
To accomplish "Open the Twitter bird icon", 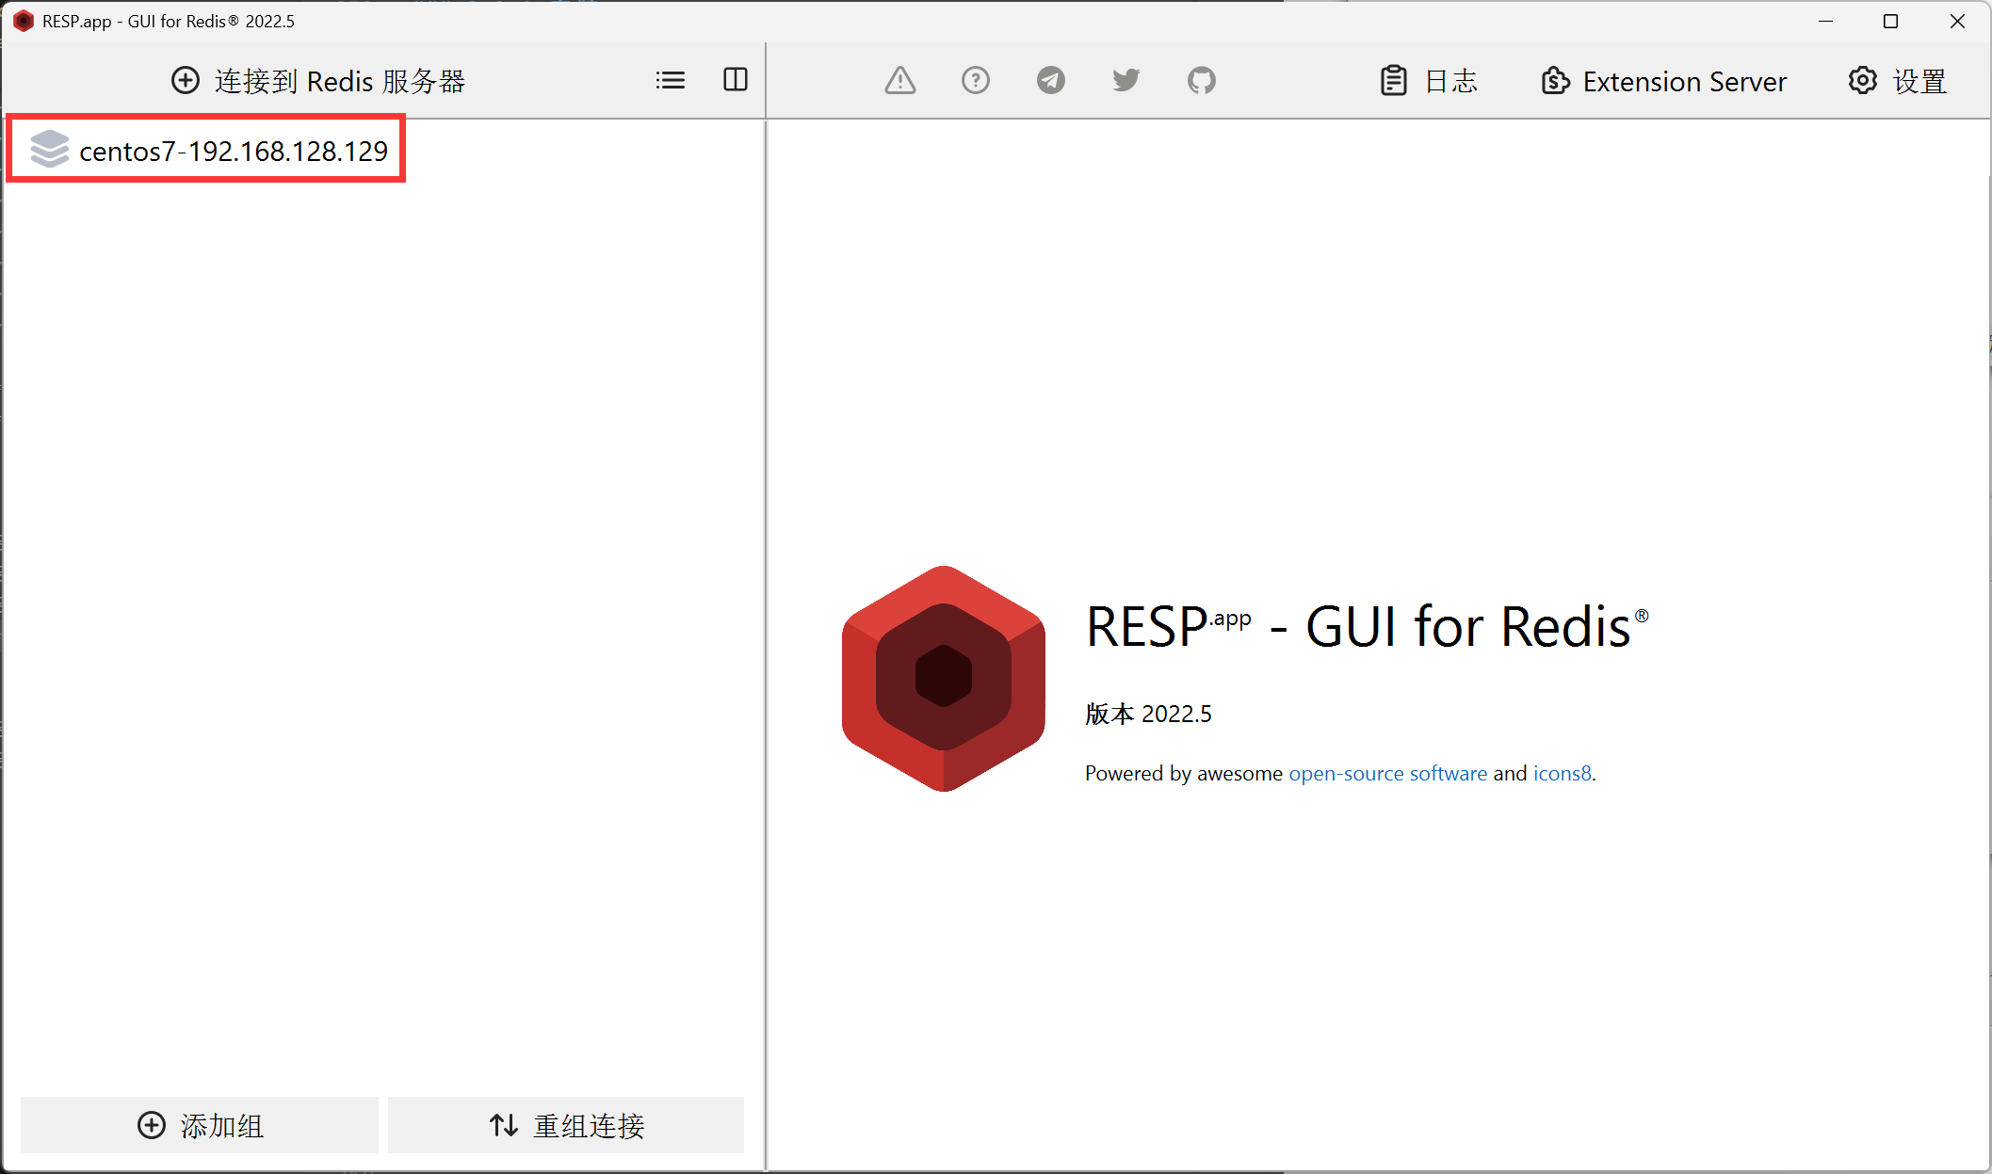I will pyautogui.click(x=1126, y=81).
